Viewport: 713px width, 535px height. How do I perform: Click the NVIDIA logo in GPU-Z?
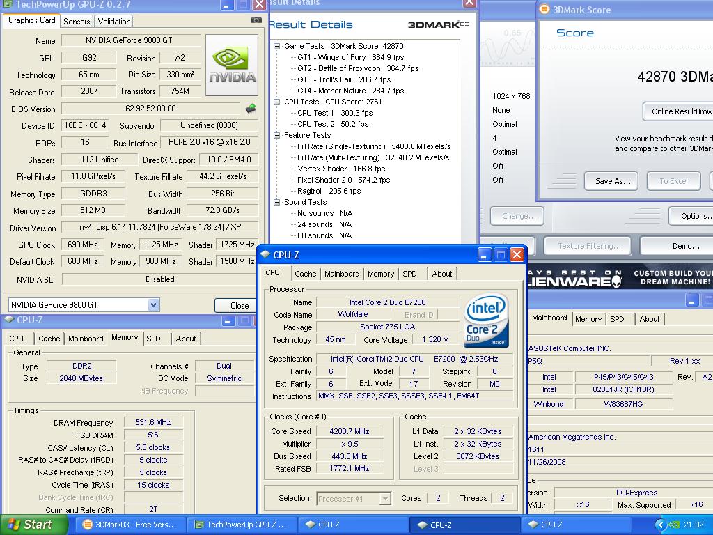tap(232, 65)
